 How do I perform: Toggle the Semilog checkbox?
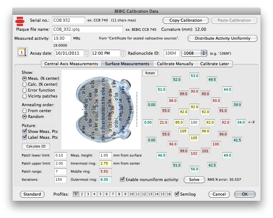tap(177, 194)
